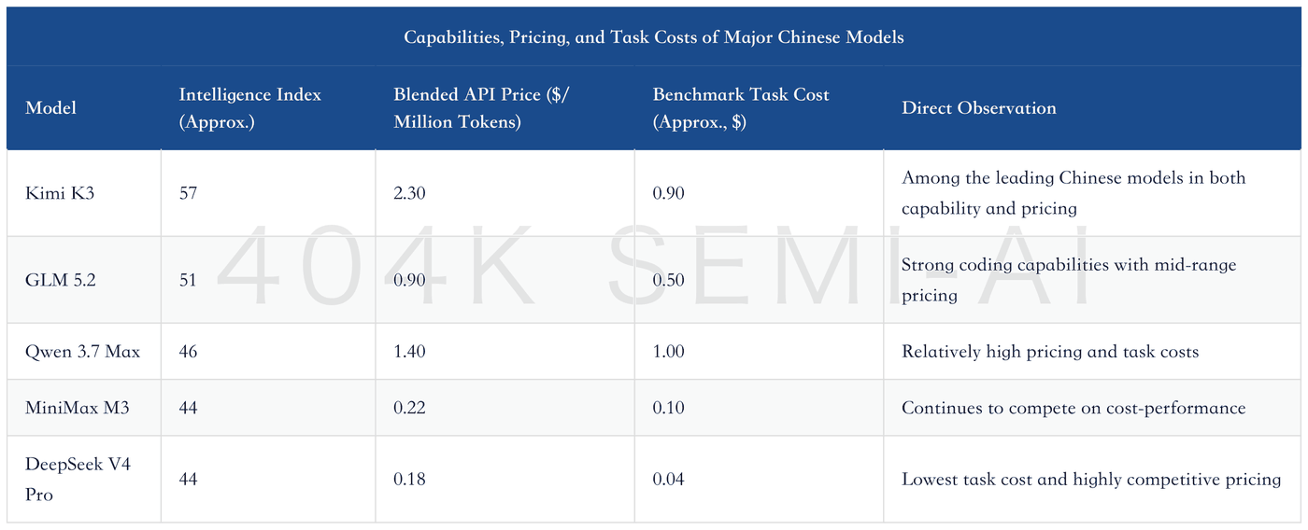Select GLM 5.2's 0.50 task cost
The height and width of the screenshot is (530, 1308).
(668, 280)
